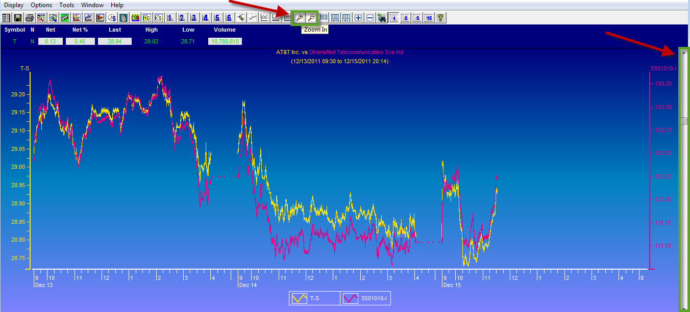
Task: Click the trendline drawing tool icon
Action: pyautogui.click(x=253, y=17)
